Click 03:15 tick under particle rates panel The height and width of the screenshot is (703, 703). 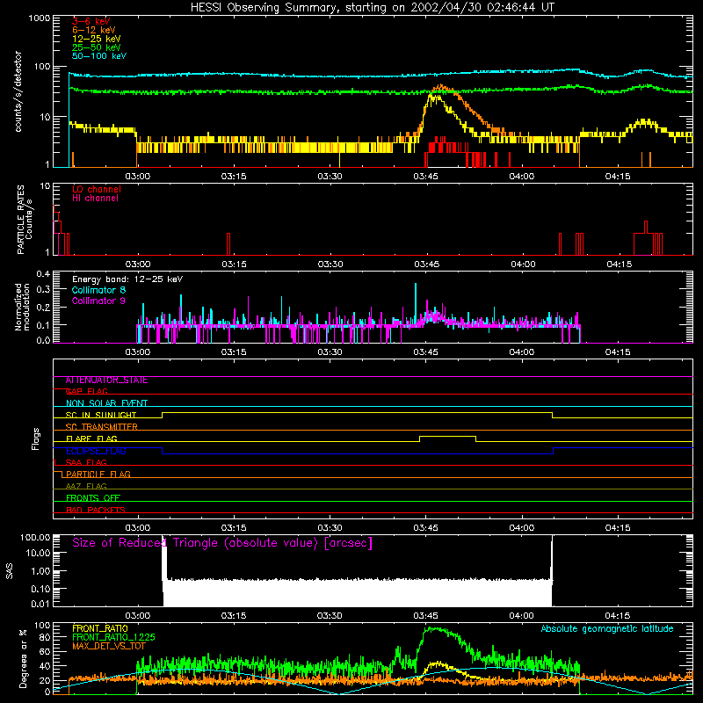pos(234,265)
